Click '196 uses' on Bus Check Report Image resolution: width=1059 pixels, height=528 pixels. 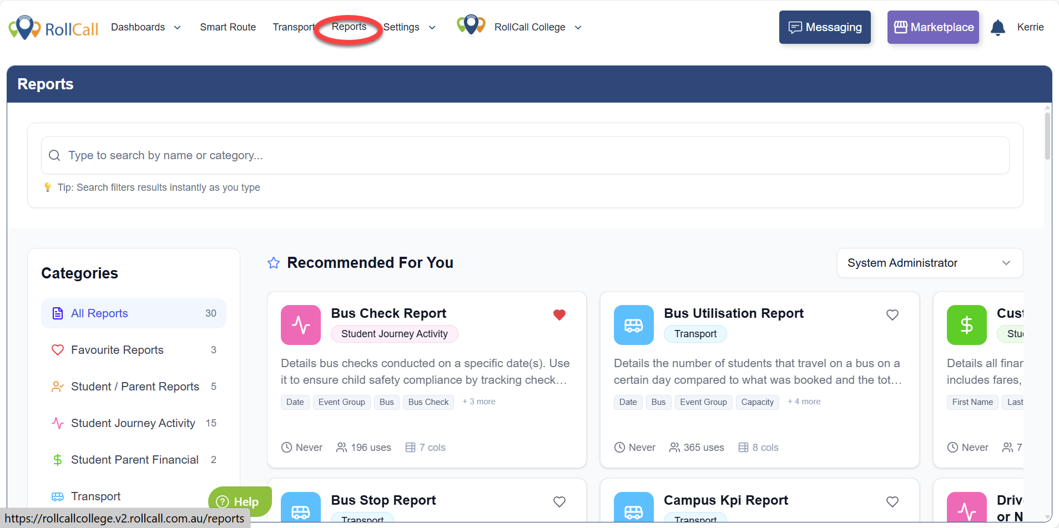pos(364,448)
